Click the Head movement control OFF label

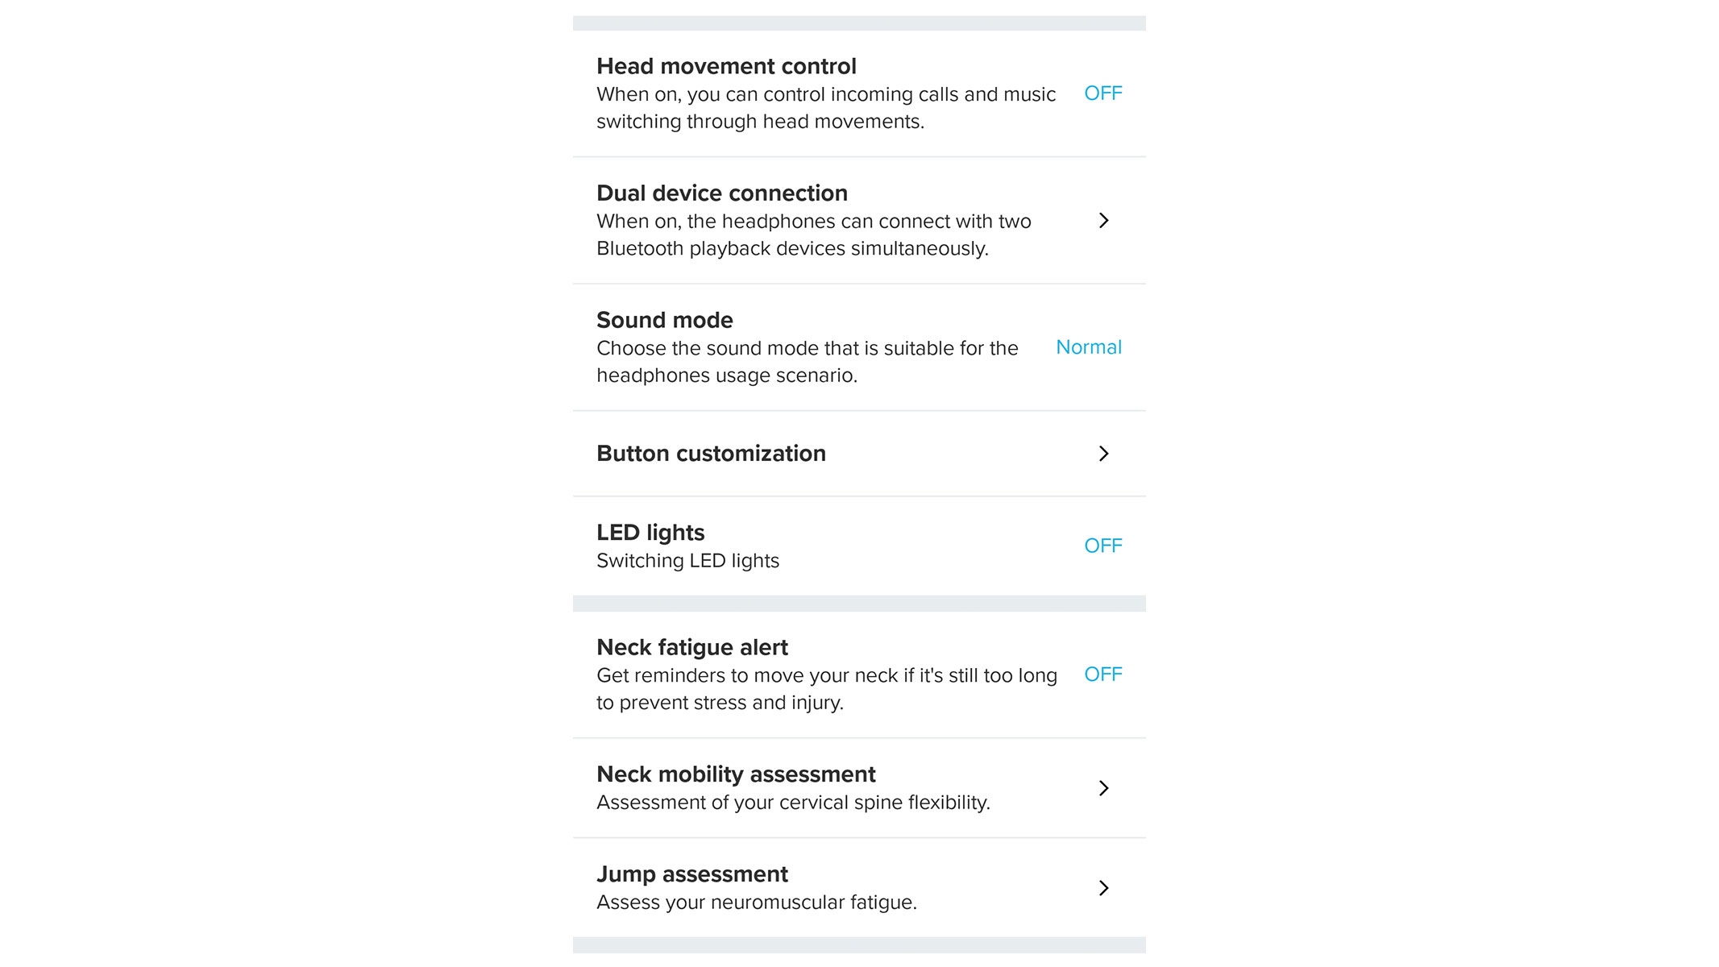pyautogui.click(x=1102, y=93)
